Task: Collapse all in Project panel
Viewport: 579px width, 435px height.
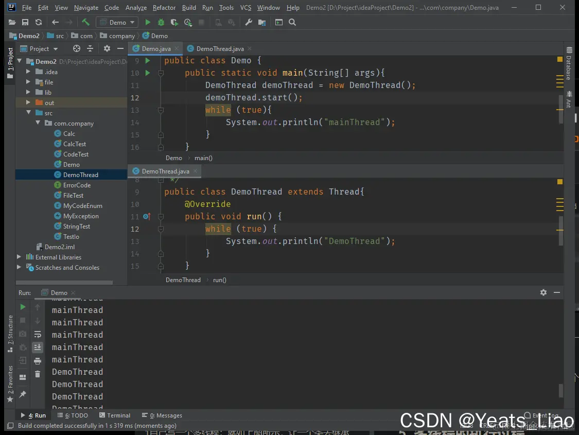Action: [90, 48]
